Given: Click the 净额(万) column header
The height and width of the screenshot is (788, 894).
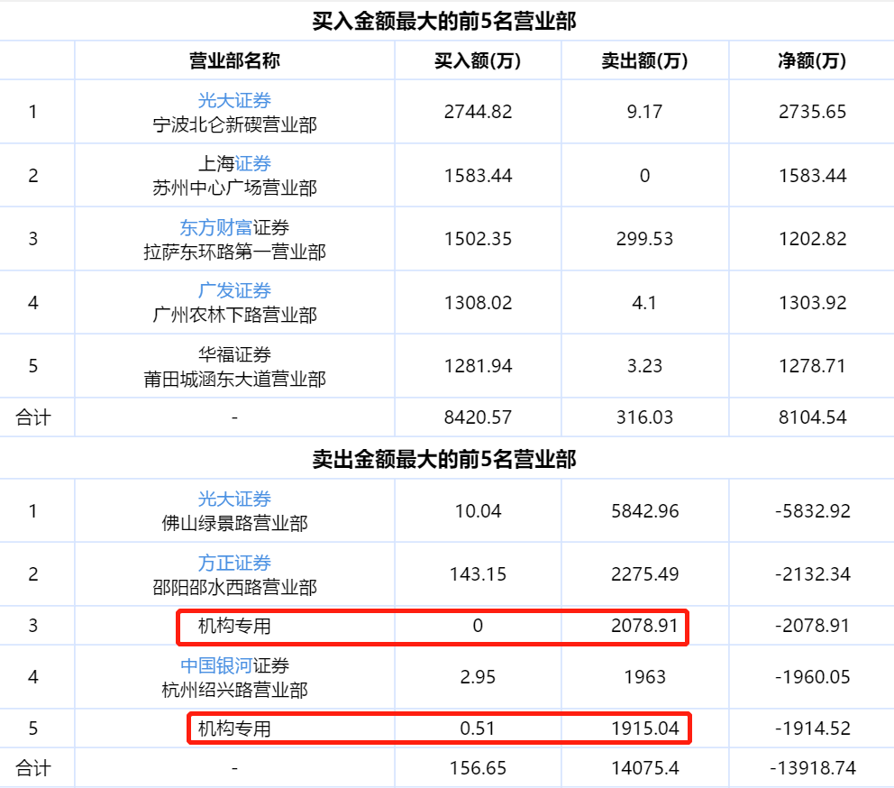Looking at the screenshot, I should coord(812,60).
